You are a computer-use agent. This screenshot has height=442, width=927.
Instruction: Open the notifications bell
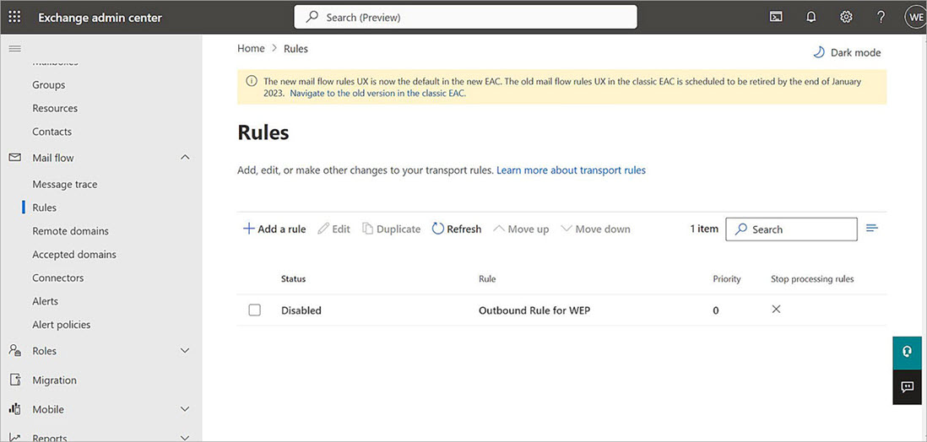[810, 17]
